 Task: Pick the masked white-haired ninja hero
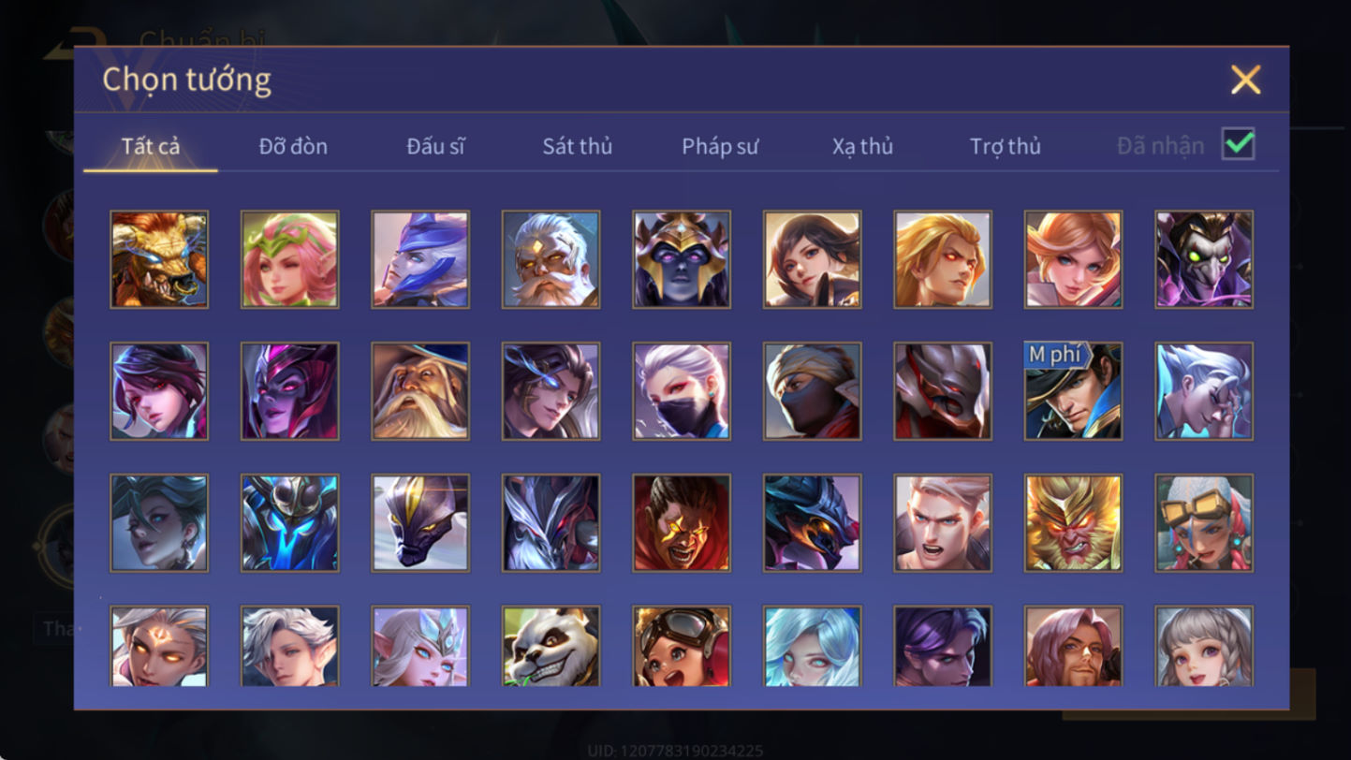tap(682, 391)
